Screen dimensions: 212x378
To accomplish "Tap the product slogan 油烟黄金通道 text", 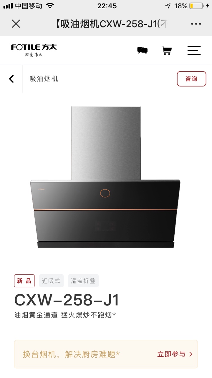I will (x=36, y=315).
